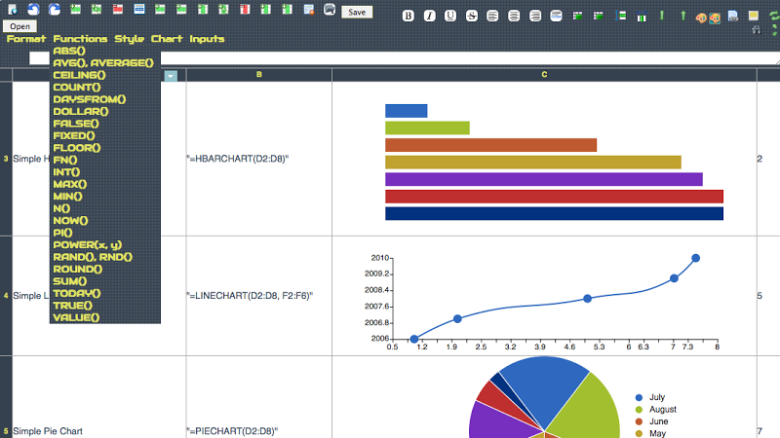Screen dimensions: 780x438
Task: Click the green up arrow icon
Action: tap(683, 16)
